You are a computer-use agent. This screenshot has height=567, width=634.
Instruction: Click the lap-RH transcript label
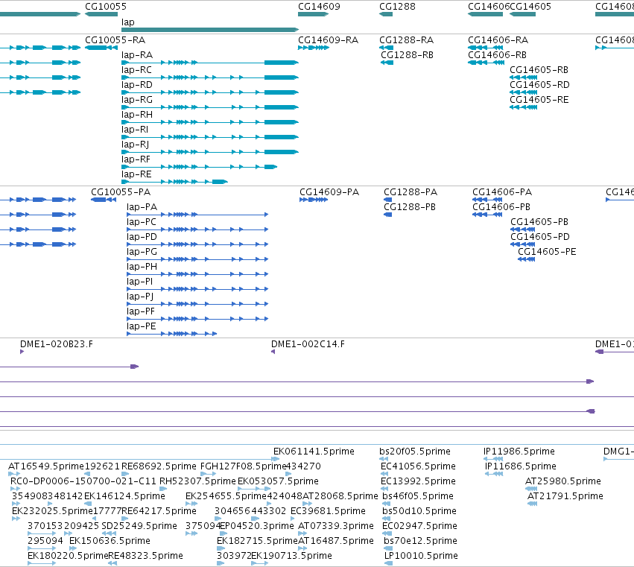pos(136,115)
